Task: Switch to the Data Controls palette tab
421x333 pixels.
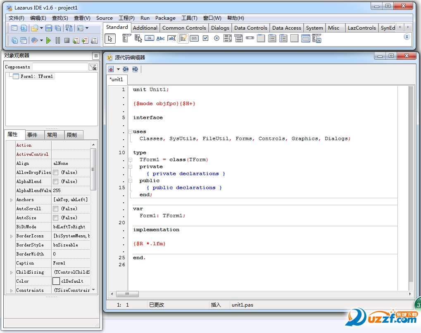Action: 251,28
